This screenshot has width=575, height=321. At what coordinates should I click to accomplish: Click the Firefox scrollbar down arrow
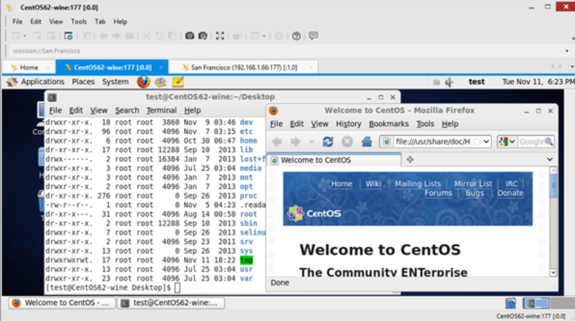(x=553, y=273)
